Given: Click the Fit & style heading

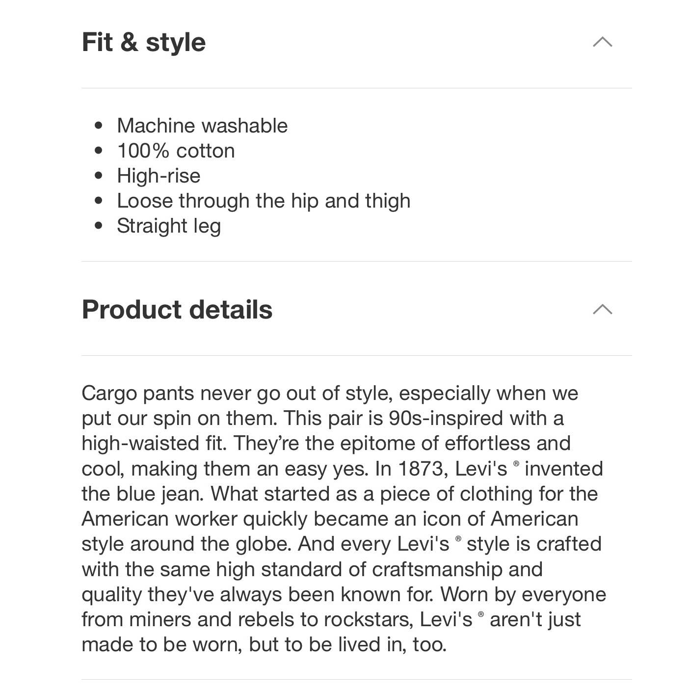Looking at the screenshot, I should (x=143, y=42).
